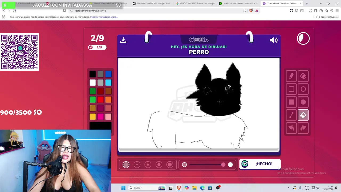The height and width of the screenshot is (192, 341).
Task: Click the address bar with garticphone.com URL
Action: (x=155, y=11)
